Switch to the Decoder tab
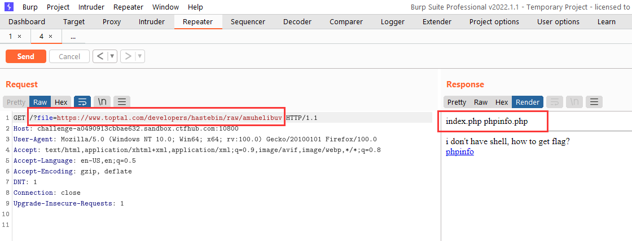 click(x=297, y=22)
